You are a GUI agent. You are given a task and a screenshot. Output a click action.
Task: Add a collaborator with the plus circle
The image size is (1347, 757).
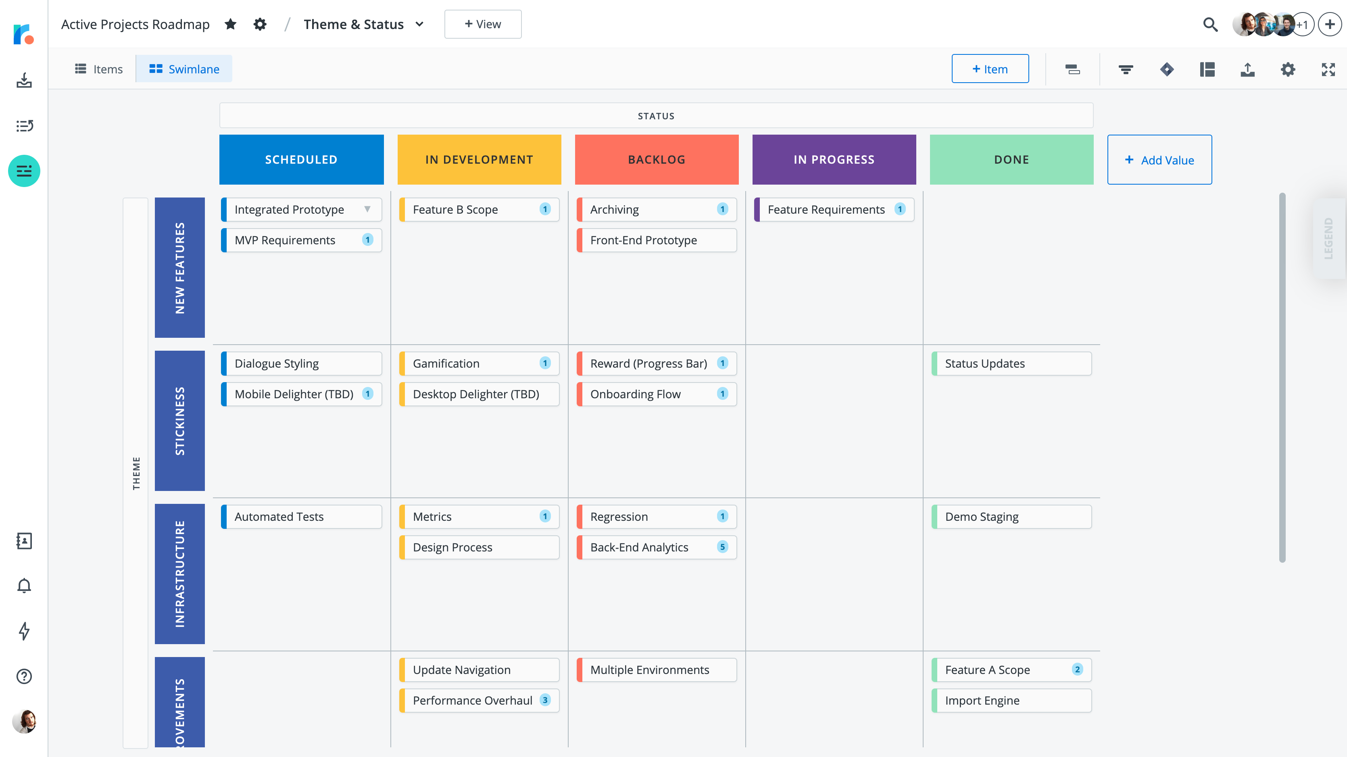[1330, 24]
